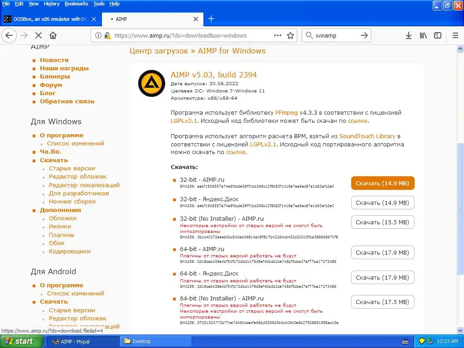464x348 pixels.
Task: Open the Блог sidebar link
Action: click(48, 93)
